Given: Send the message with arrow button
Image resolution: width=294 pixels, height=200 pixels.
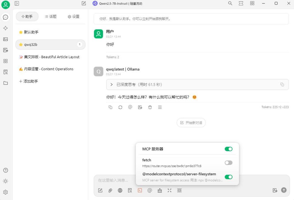Looking at the screenshot, I should click(284, 190).
